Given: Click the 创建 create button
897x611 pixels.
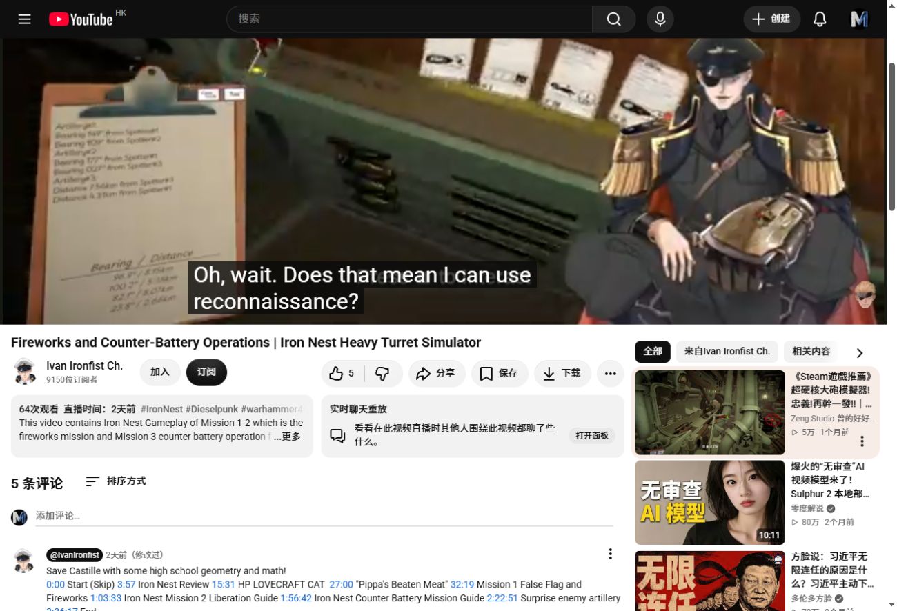Looking at the screenshot, I should (772, 19).
